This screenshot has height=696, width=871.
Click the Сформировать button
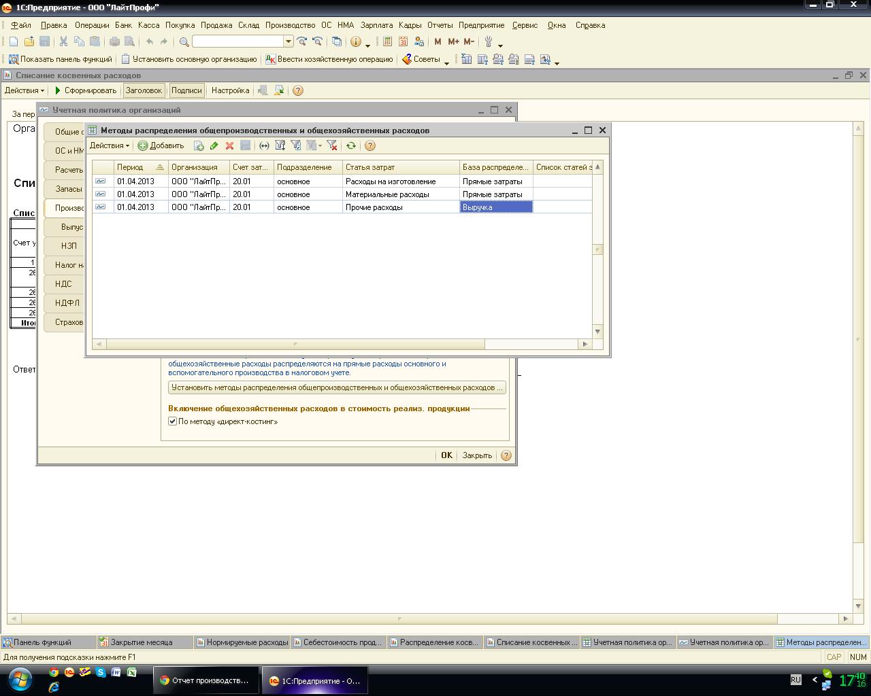(x=85, y=90)
